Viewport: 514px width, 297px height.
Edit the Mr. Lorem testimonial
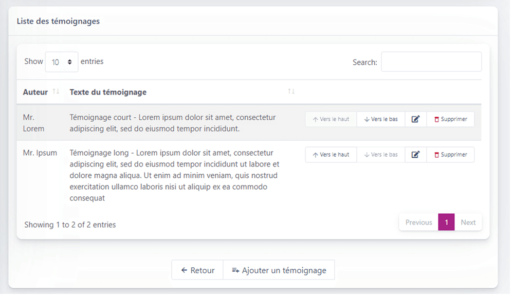415,119
